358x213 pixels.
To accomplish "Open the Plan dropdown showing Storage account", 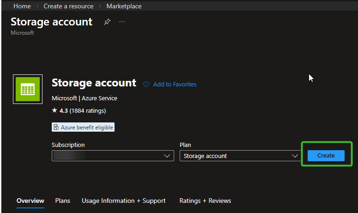I will click(236, 156).
